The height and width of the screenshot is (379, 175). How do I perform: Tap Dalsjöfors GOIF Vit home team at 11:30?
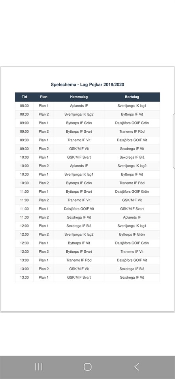click(79, 208)
